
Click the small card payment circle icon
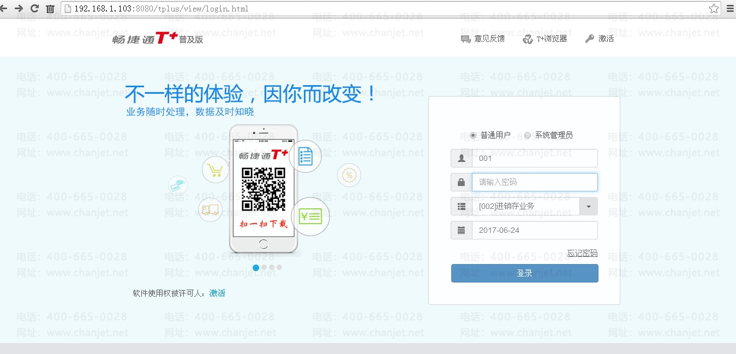pyautogui.click(x=178, y=185)
